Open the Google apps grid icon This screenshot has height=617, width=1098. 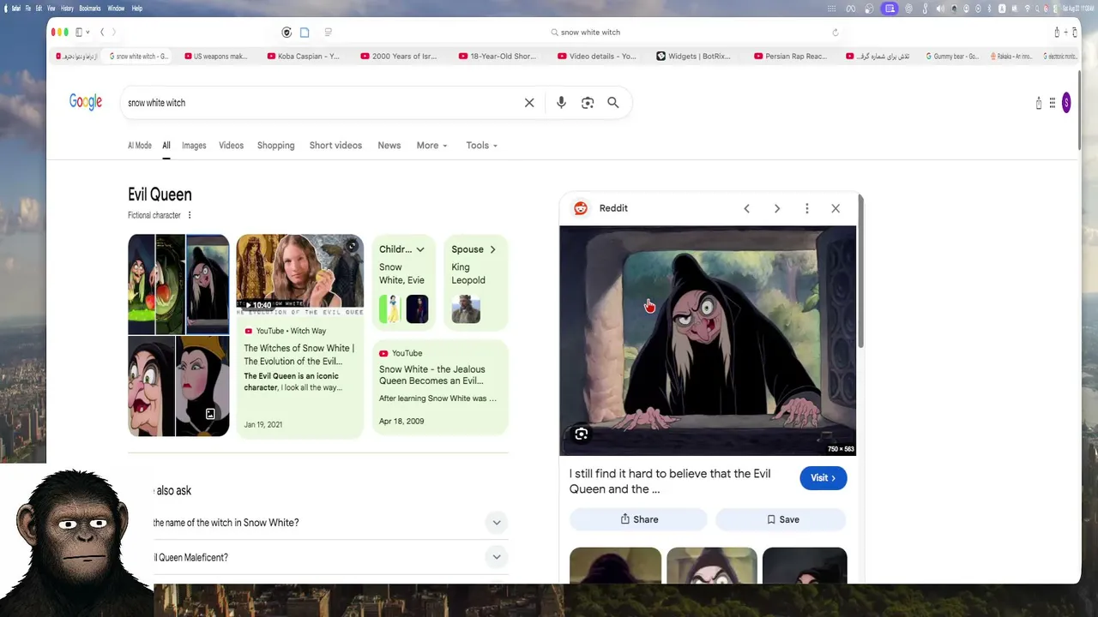coord(1053,103)
